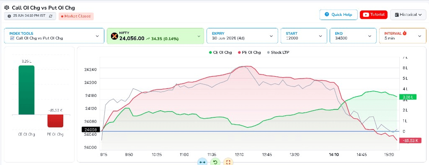Open the Index Tools dropdown
429x165 pixels.
(54, 36)
